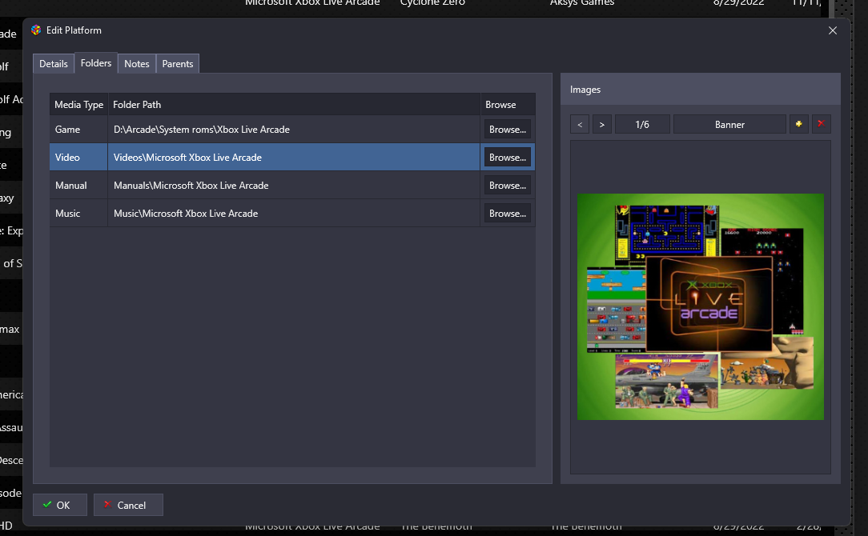Confirm changes with the OK button
The height and width of the screenshot is (536, 868).
pos(60,505)
